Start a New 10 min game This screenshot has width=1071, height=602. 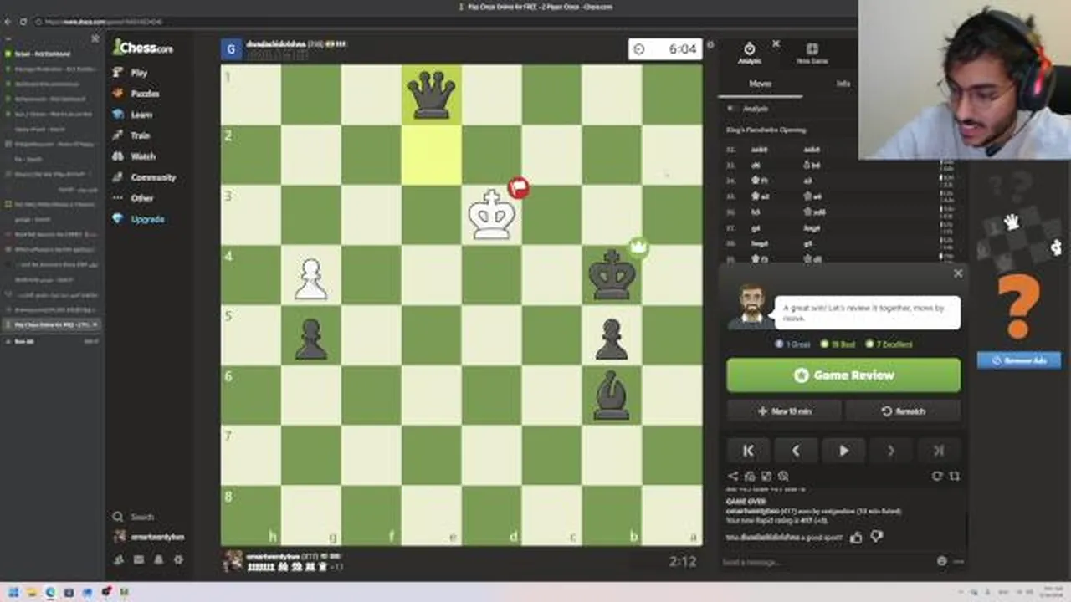(784, 411)
